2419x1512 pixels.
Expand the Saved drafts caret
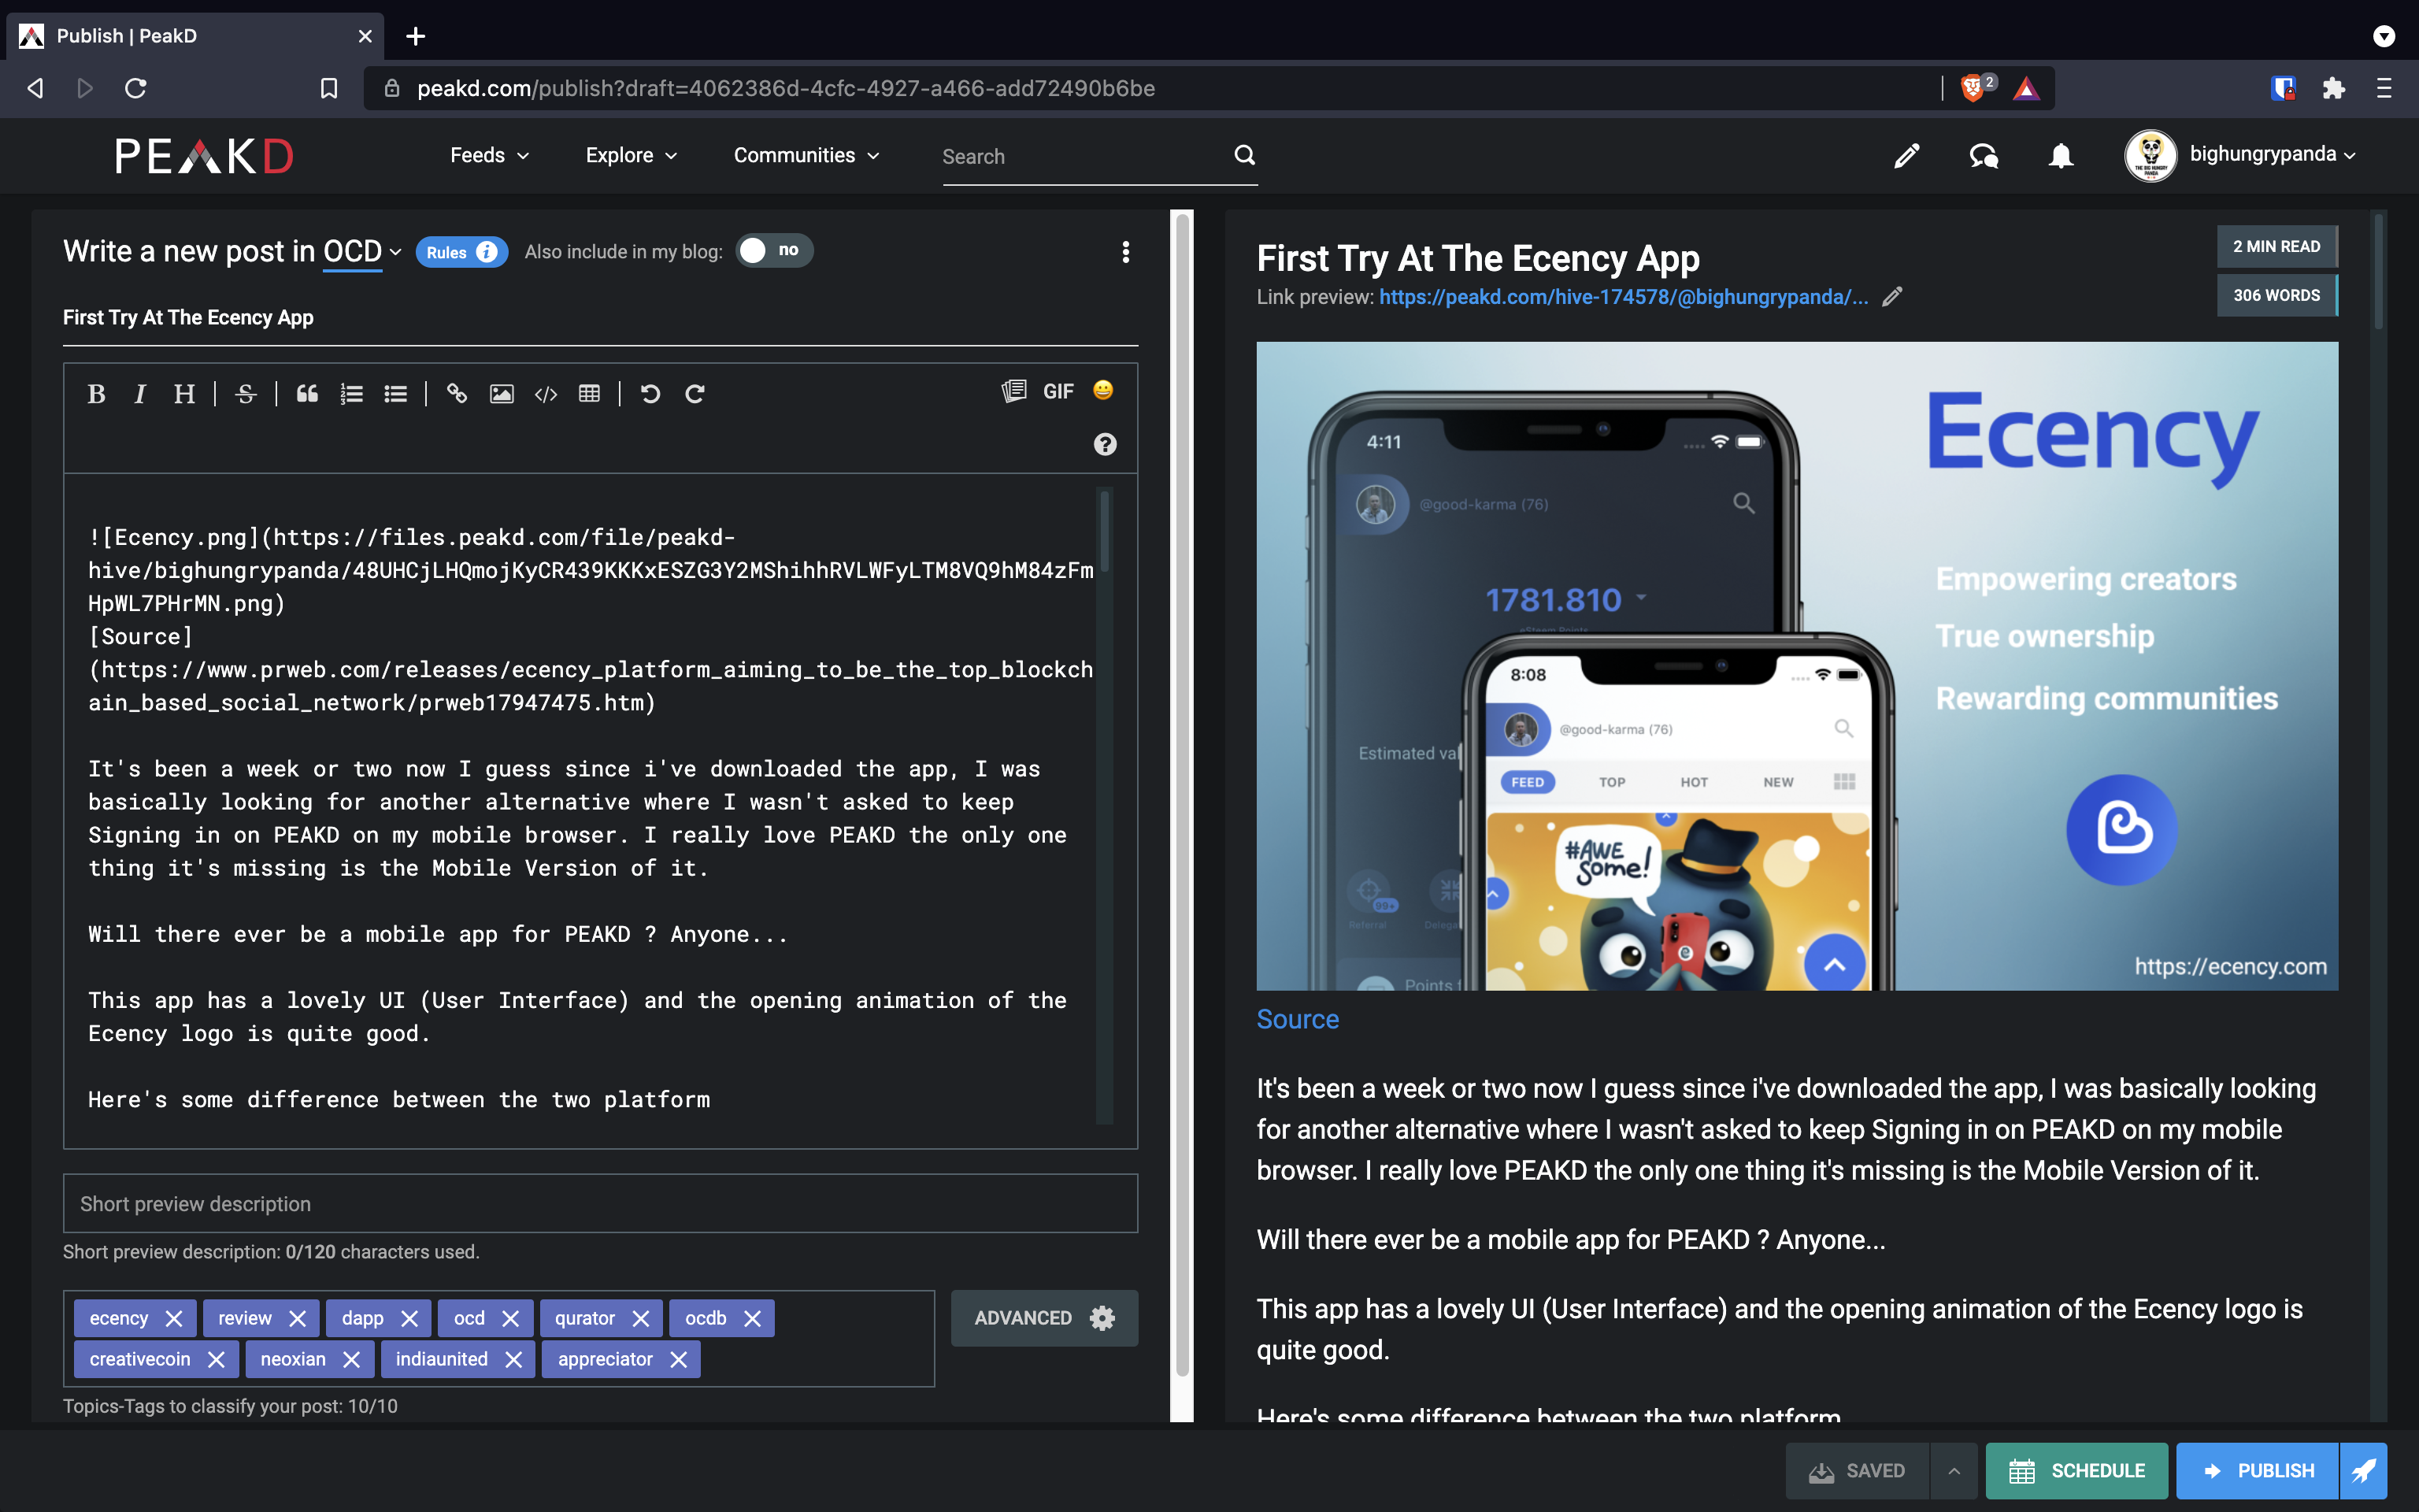(x=1953, y=1470)
